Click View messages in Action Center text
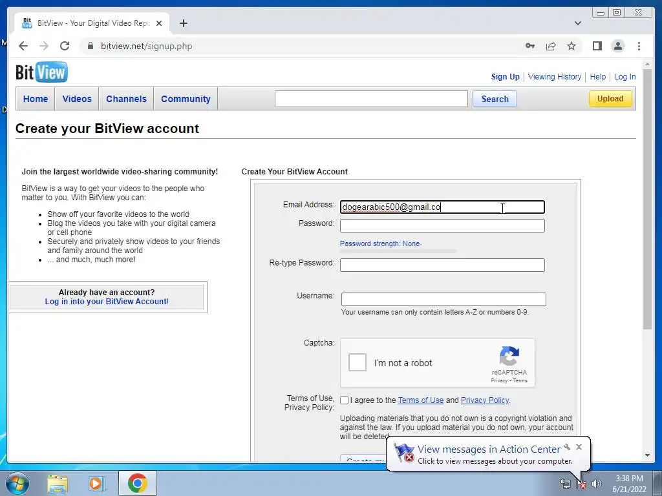Image resolution: width=662 pixels, height=496 pixels. pyautogui.click(x=489, y=449)
